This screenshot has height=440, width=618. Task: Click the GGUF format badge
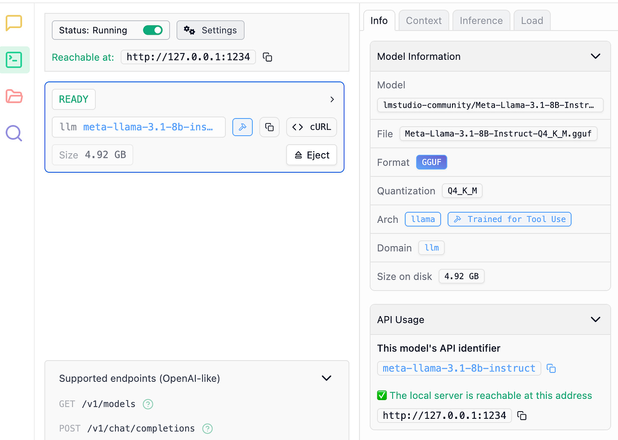pos(432,162)
